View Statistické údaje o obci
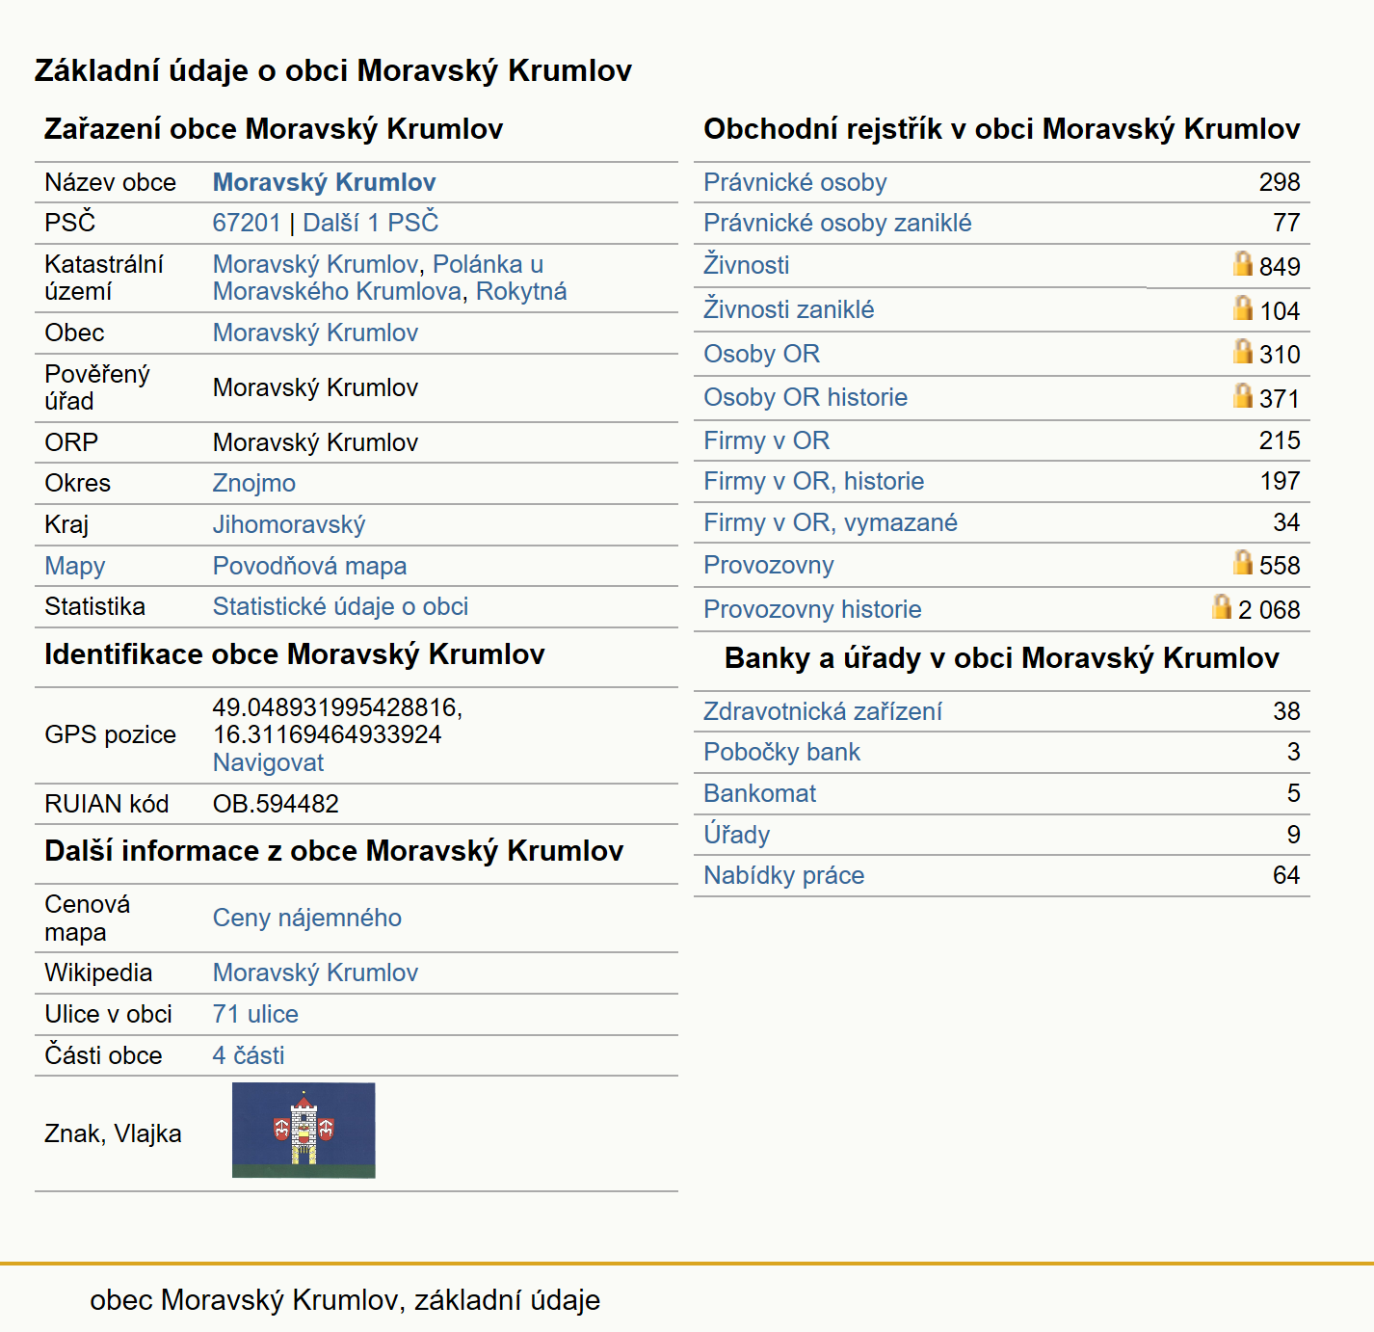Image resolution: width=1374 pixels, height=1332 pixels. [x=341, y=606]
